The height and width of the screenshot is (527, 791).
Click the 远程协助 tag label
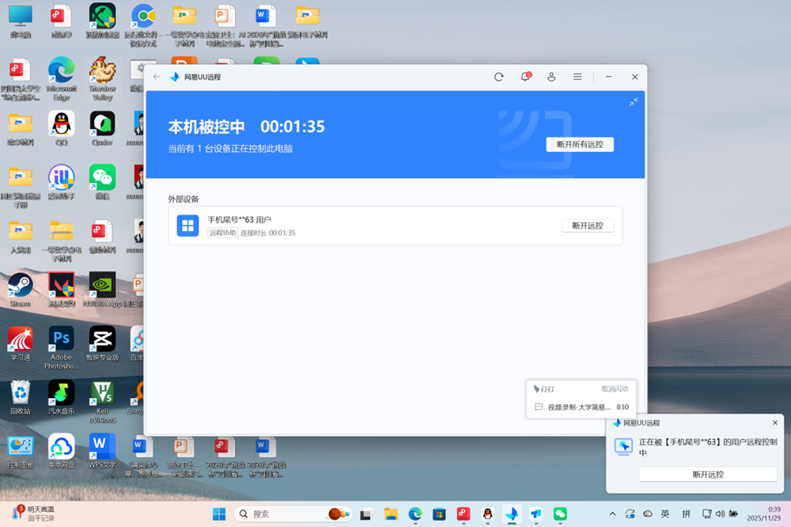(222, 233)
